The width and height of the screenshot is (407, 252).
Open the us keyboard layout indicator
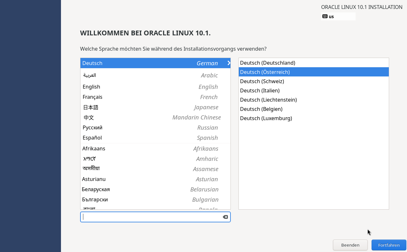(x=338, y=17)
